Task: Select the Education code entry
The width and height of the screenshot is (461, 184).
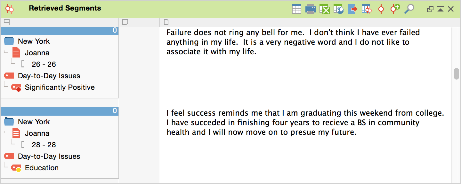Action: [x=42, y=168]
